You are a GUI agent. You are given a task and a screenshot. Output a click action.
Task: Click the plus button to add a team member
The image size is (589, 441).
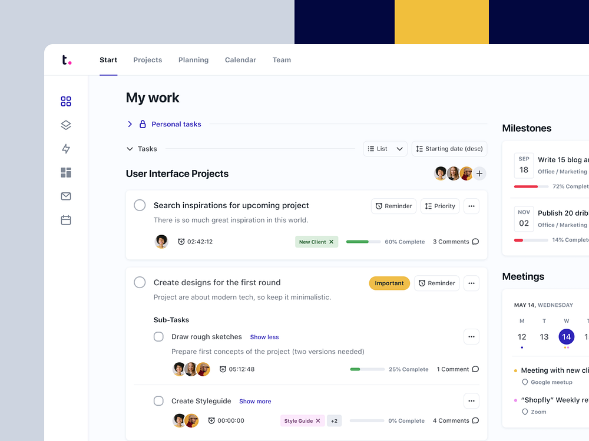coord(479,173)
